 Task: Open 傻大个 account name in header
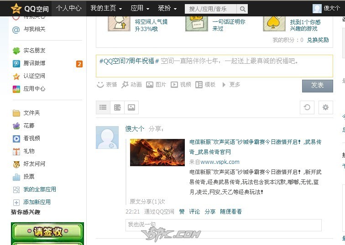(332, 8)
